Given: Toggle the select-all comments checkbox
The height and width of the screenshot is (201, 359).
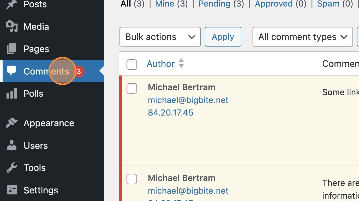Looking at the screenshot, I should [132, 65].
